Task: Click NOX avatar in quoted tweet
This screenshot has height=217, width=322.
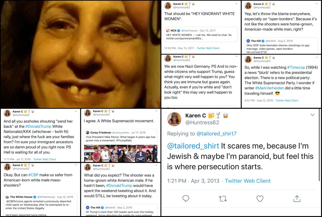Action: pos(168,30)
